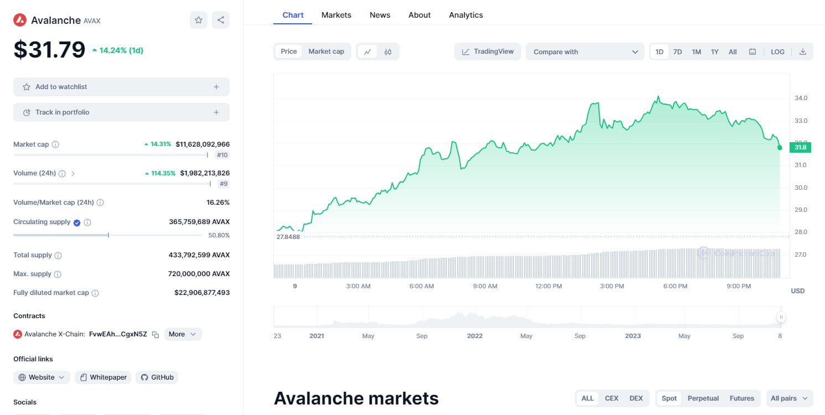The image size is (825, 415).
Task: Toggle Market cap chart mode
Action: tap(326, 51)
